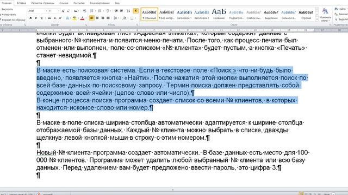Toggle italic formatting
The image size is (348, 195).
pyautogui.click(x=36, y=18)
